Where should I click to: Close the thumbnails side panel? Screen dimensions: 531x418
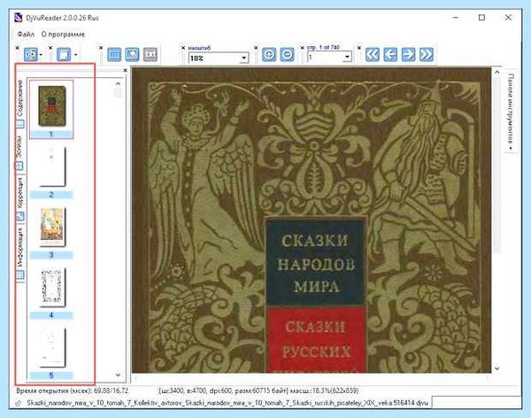126,71
